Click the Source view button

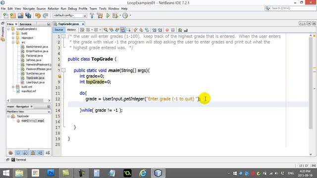pos(59,30)
